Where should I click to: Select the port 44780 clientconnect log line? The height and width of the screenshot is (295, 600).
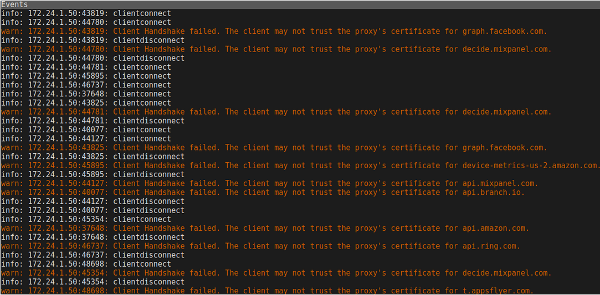point(86,22)
